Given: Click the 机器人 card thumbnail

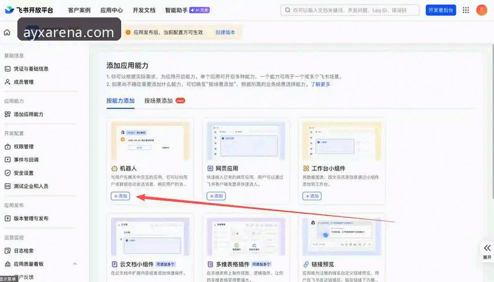Looking at the screenshot, I should point(150,141).
